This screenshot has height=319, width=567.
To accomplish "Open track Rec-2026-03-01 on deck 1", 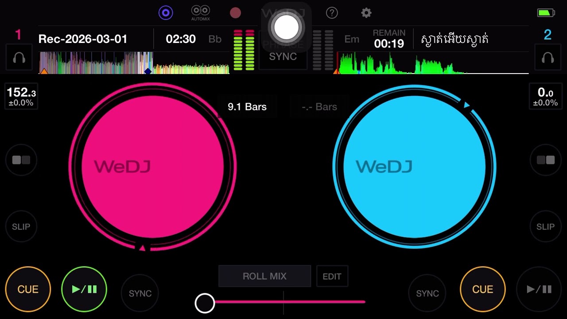I will pyautogui.click(x=83, y=39).
